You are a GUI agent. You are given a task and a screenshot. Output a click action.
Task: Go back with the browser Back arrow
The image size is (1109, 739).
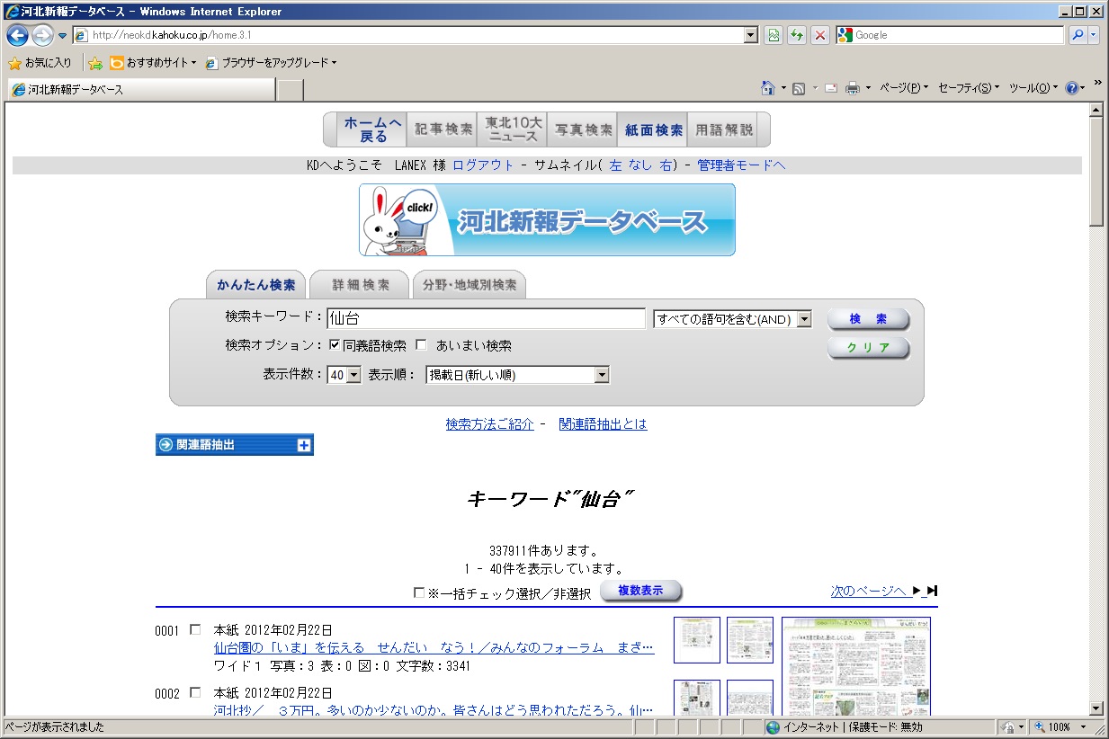(17, 35)
